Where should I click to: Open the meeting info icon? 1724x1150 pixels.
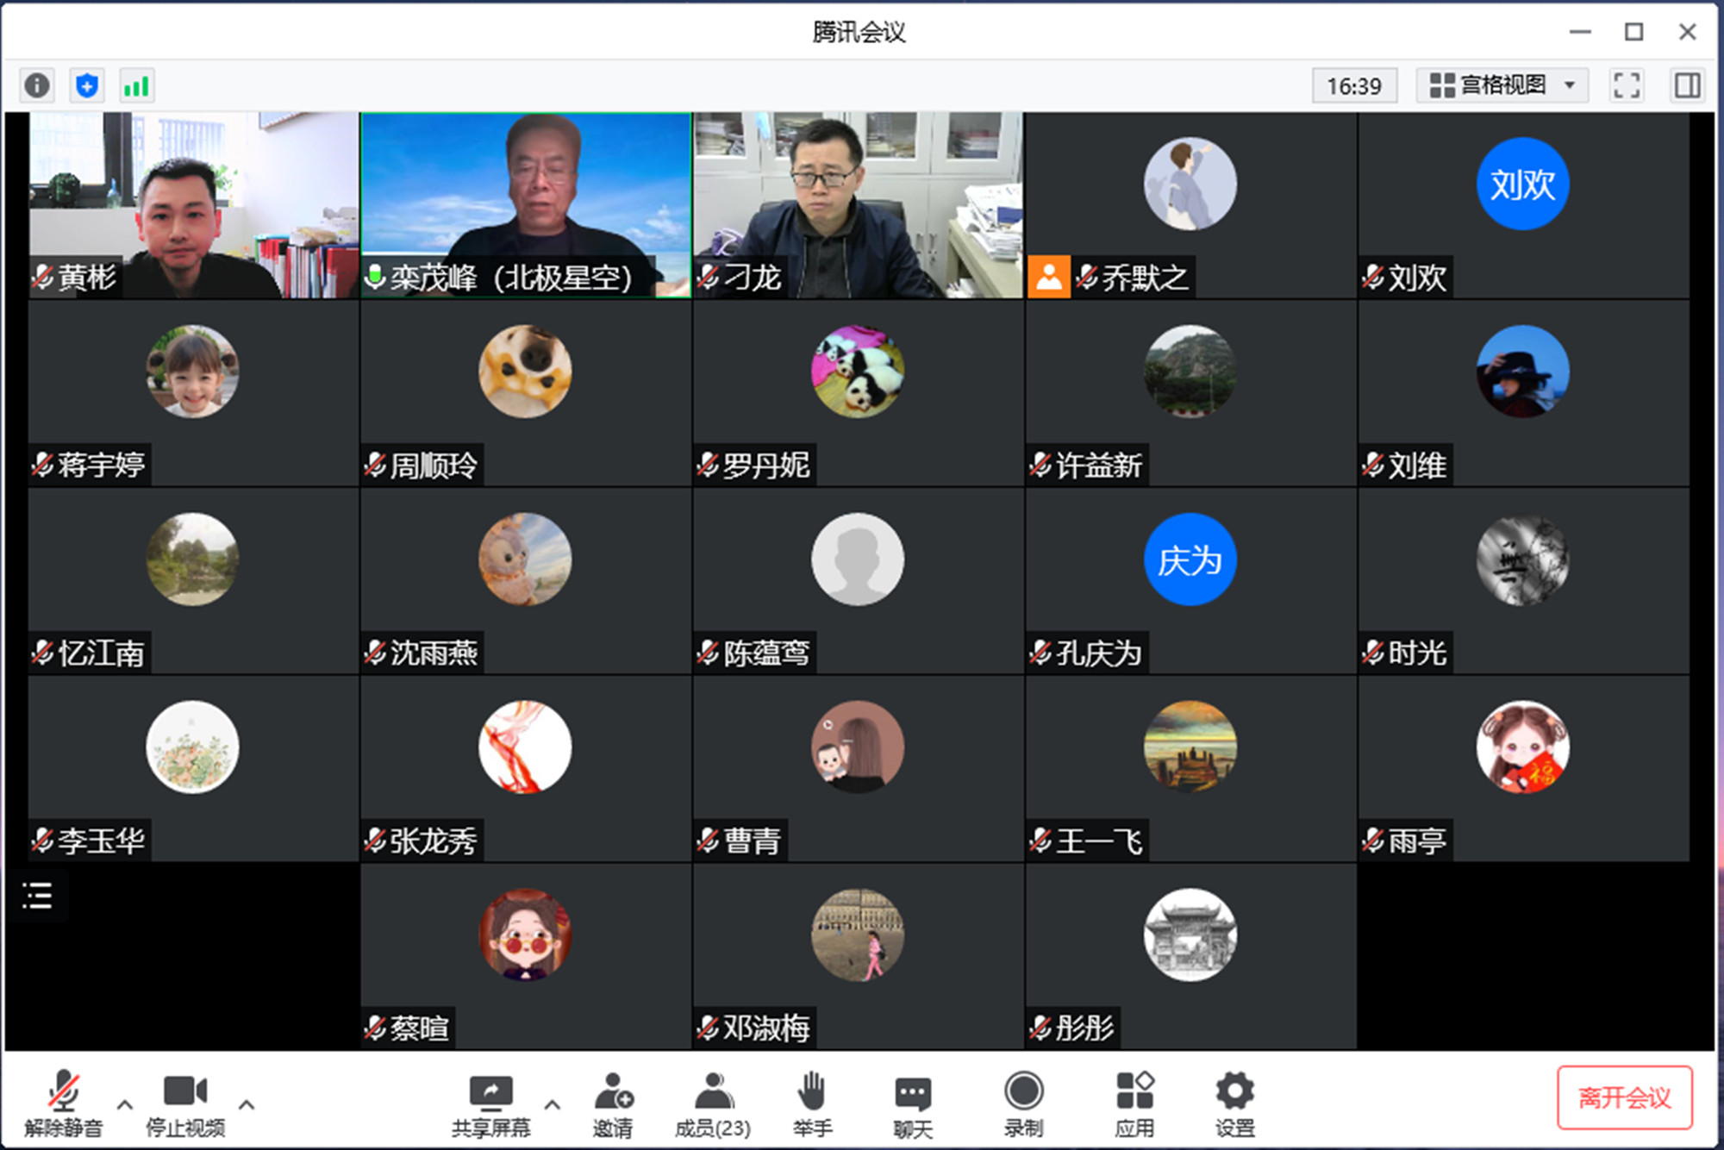(37, 85)
